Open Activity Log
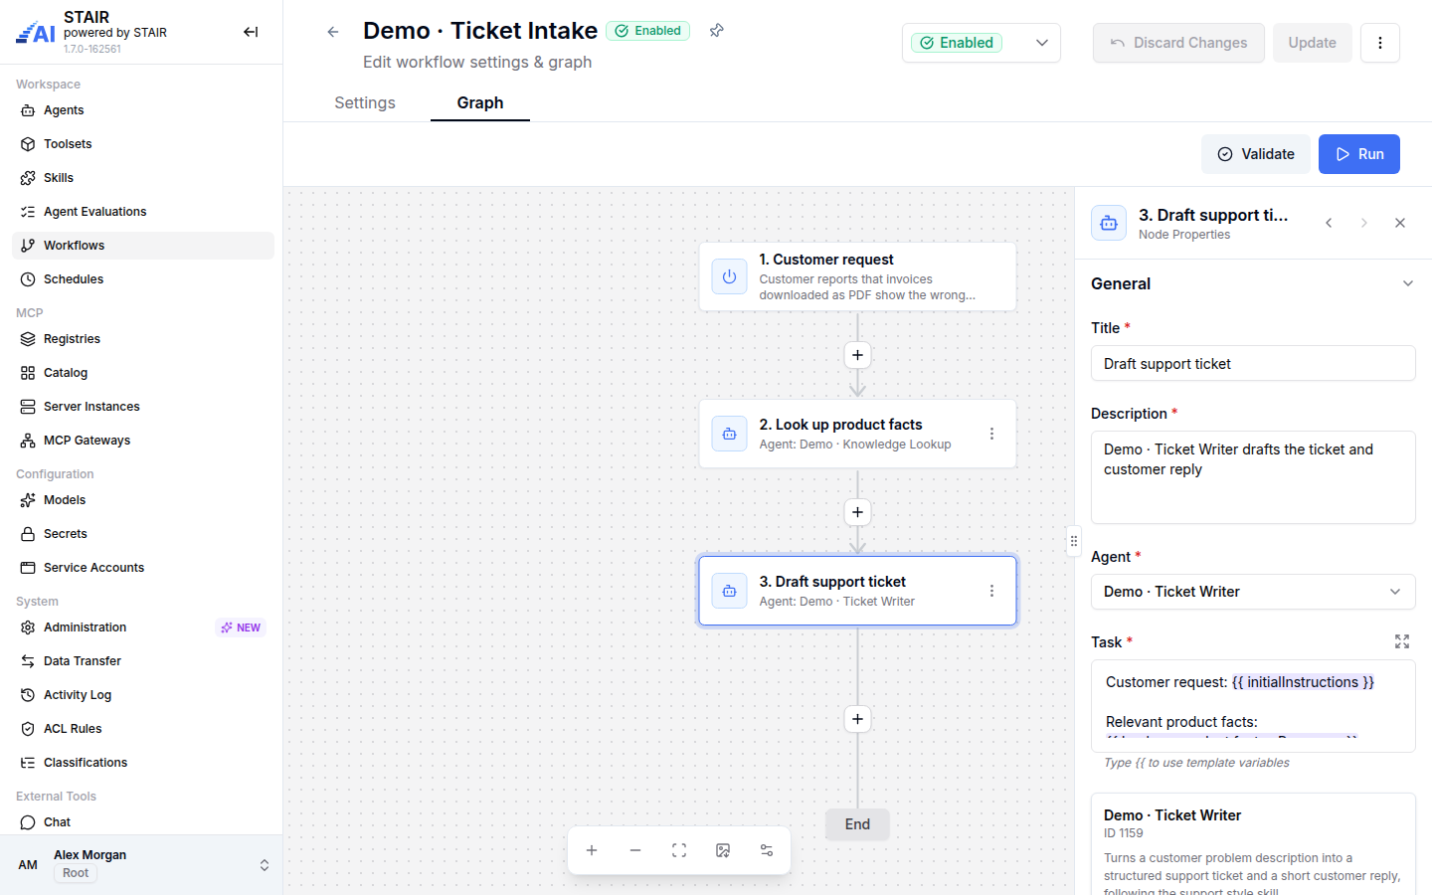Image resolution: width=1432 pixels, height=895 pixels. 143,695
